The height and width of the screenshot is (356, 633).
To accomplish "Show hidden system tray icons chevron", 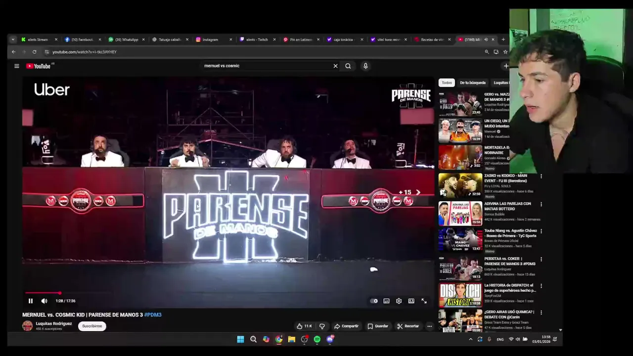I will pyautogui.click(x=470, y=339).
